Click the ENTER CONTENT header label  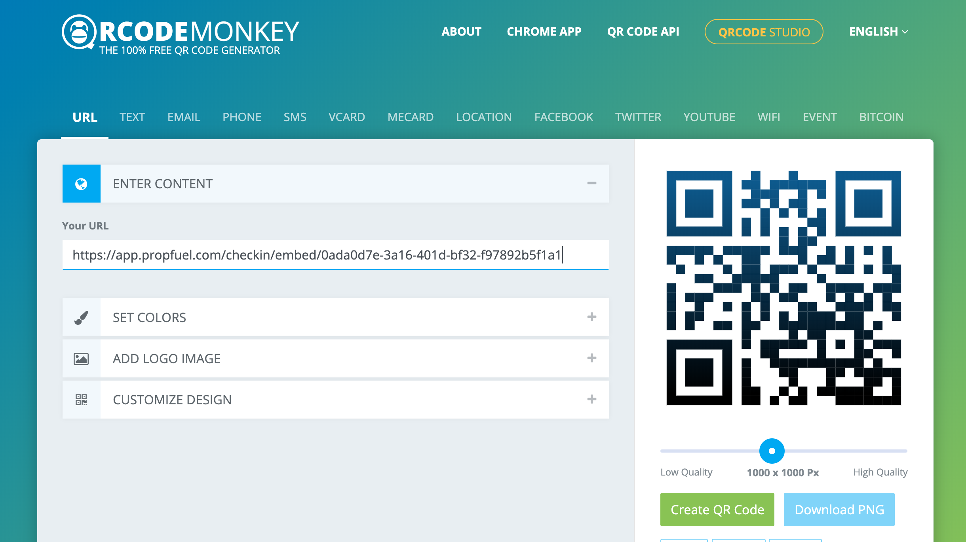click(163, 184)
